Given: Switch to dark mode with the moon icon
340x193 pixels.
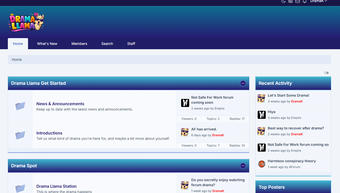Looking at the screenshot, I should pos(283,1).
